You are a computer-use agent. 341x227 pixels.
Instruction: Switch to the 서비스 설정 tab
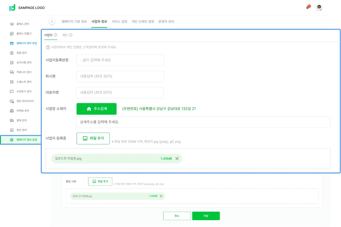coord(119,22)
